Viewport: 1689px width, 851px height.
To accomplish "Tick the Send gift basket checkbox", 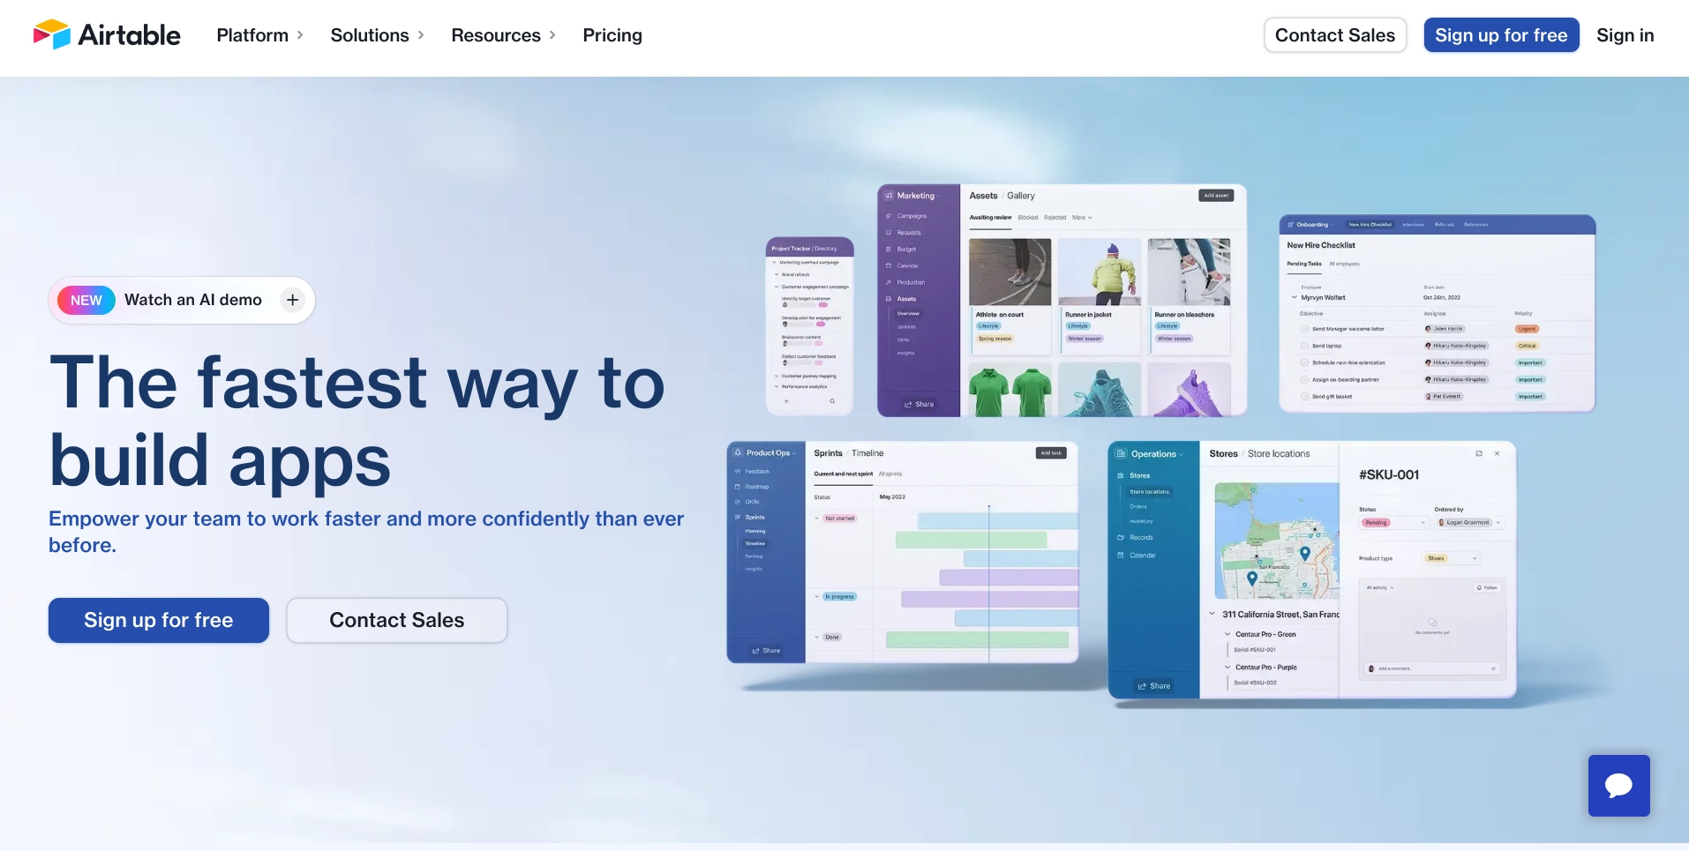I will click(1304, 397).
